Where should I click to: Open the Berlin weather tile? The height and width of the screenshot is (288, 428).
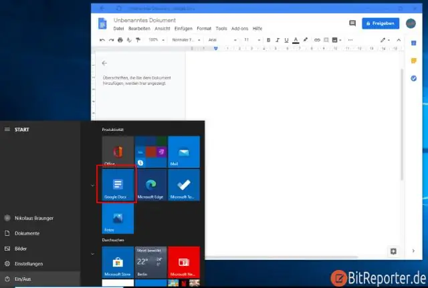point(150,262)
